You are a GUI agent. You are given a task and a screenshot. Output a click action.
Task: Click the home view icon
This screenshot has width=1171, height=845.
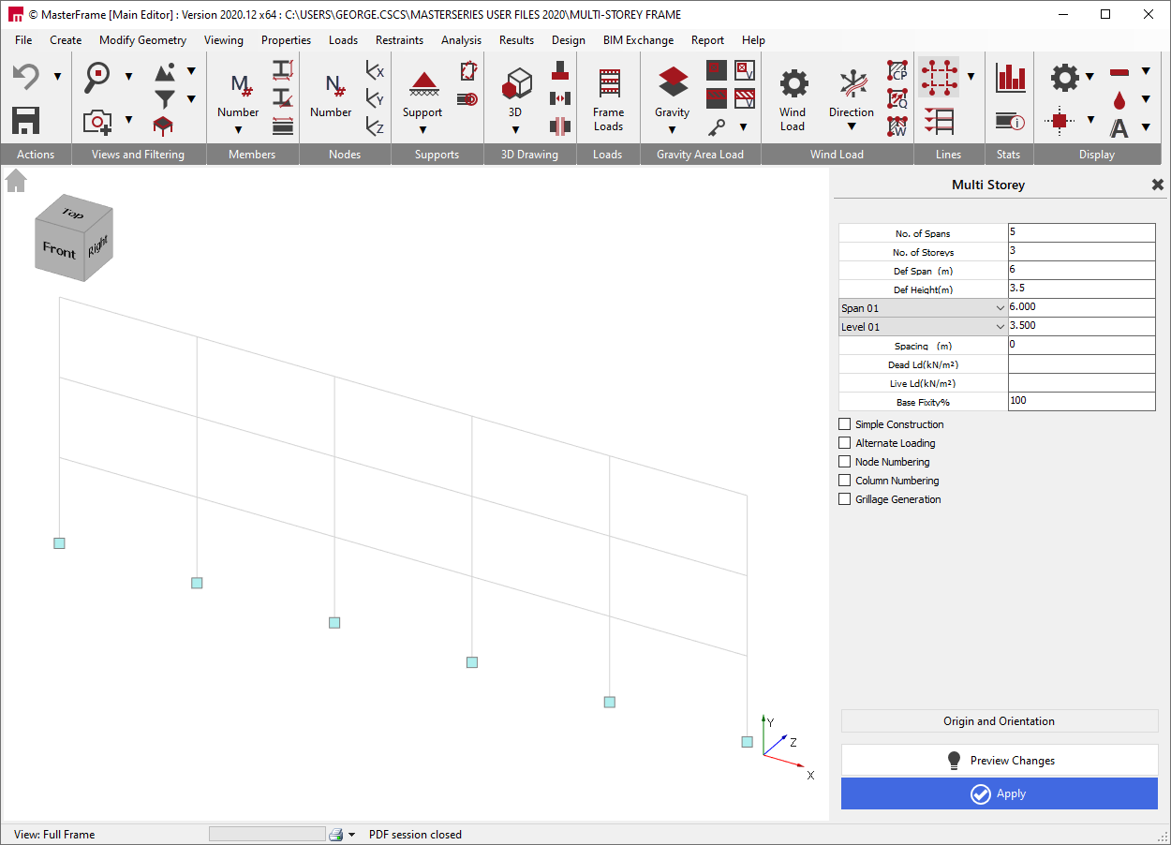tap(16, 181)
